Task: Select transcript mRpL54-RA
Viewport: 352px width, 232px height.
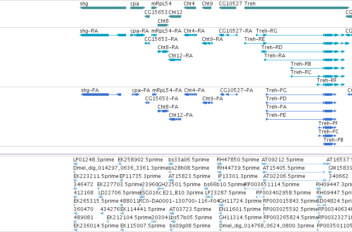Action: tap(154, 35)
